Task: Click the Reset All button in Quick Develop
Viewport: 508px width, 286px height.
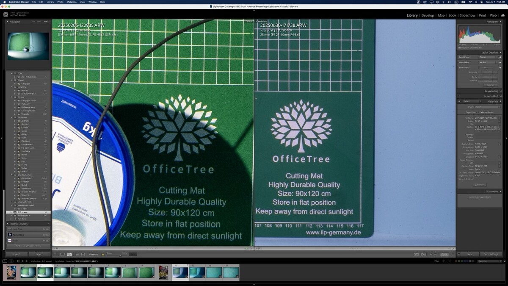Action: tap(490, 85)
